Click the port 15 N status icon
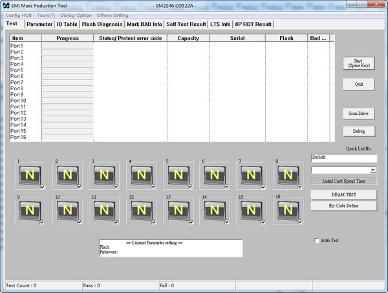This screenshot has height=293, width=388. [251, 210]
